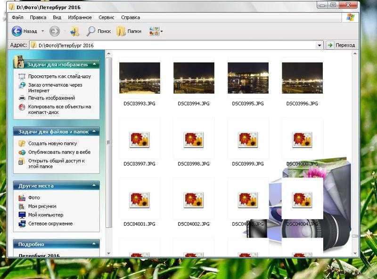
Task: Click the task pane scroll down arrow
Action: [109, 253]
